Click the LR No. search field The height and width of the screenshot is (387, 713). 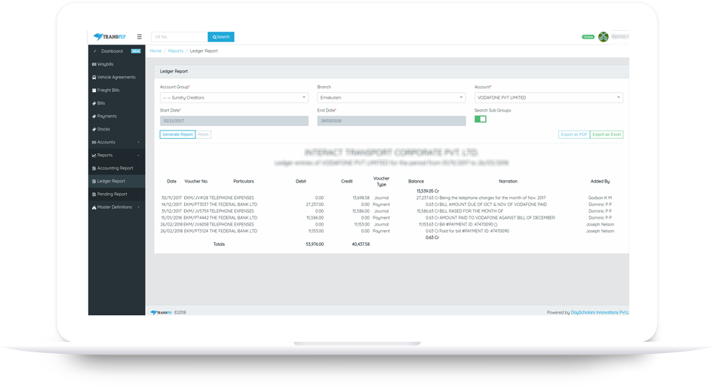(x=179, y=36)
